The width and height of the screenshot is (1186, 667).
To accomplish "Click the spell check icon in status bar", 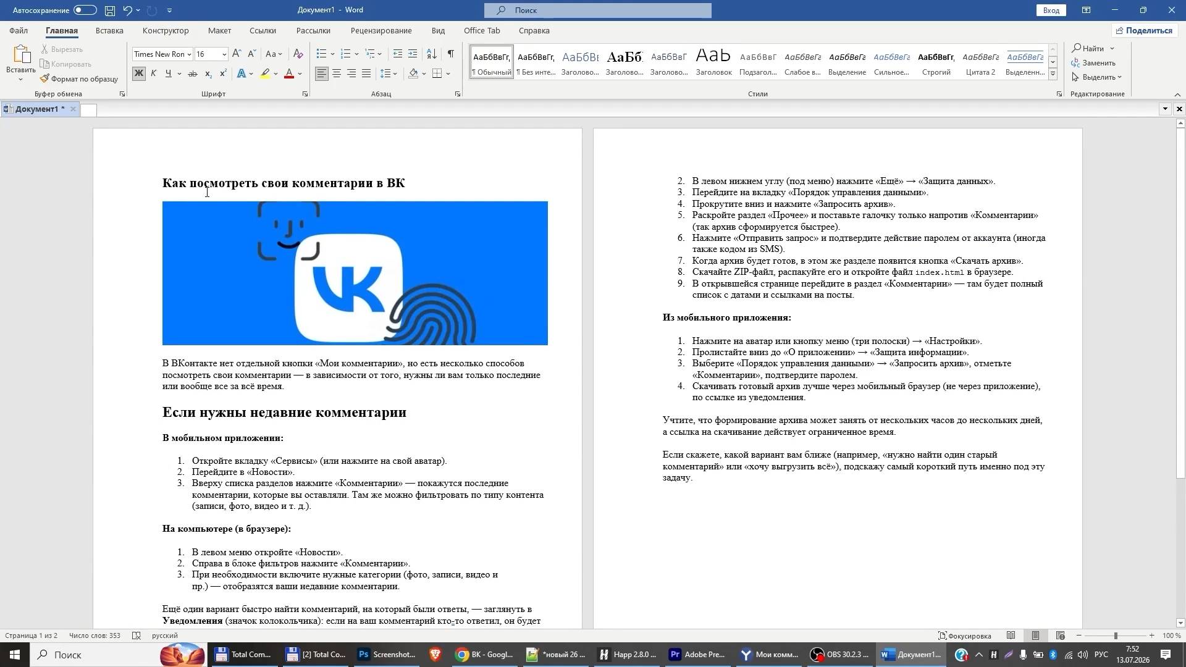I will click(x=137, y=636).
